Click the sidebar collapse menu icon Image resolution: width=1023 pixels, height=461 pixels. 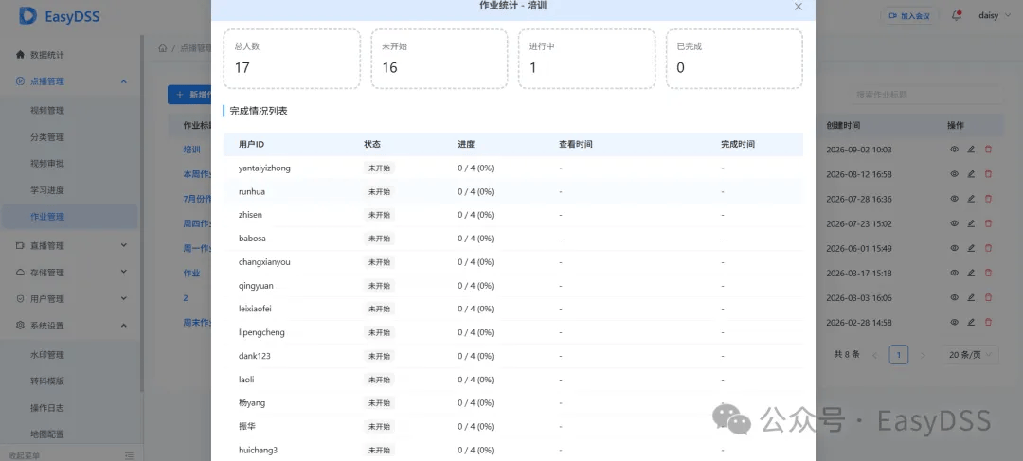129,455
